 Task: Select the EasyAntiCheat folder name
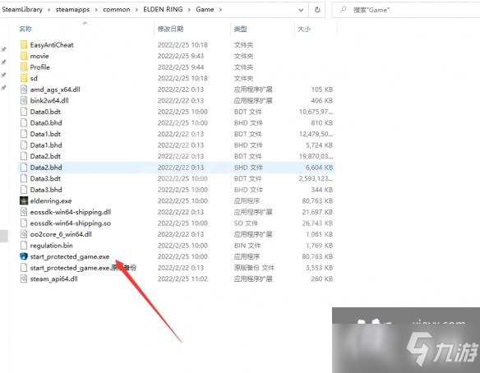tap(52, 45)
